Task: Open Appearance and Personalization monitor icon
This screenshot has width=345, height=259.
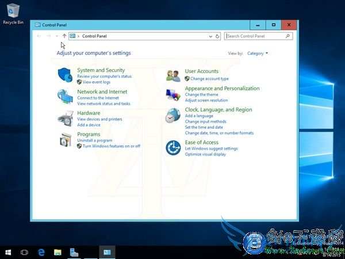Action: tap(173, 95)
